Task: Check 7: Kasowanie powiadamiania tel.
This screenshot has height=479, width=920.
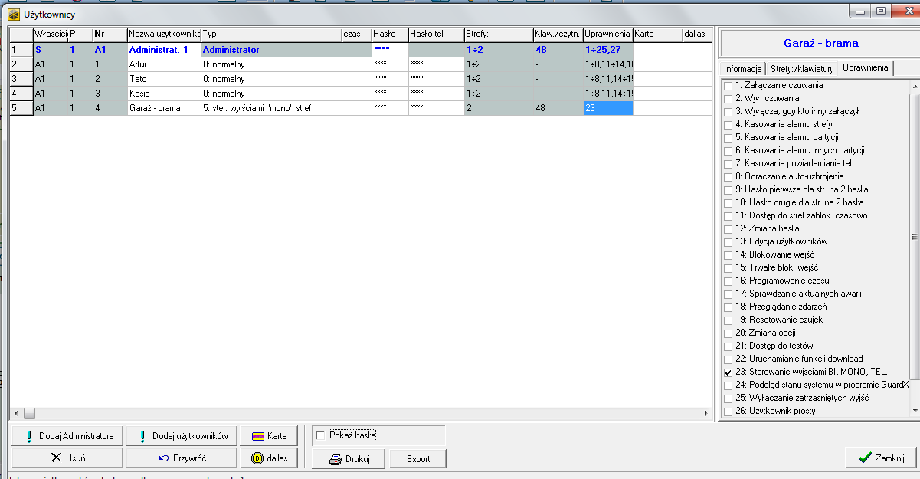Action: point(728,163)
